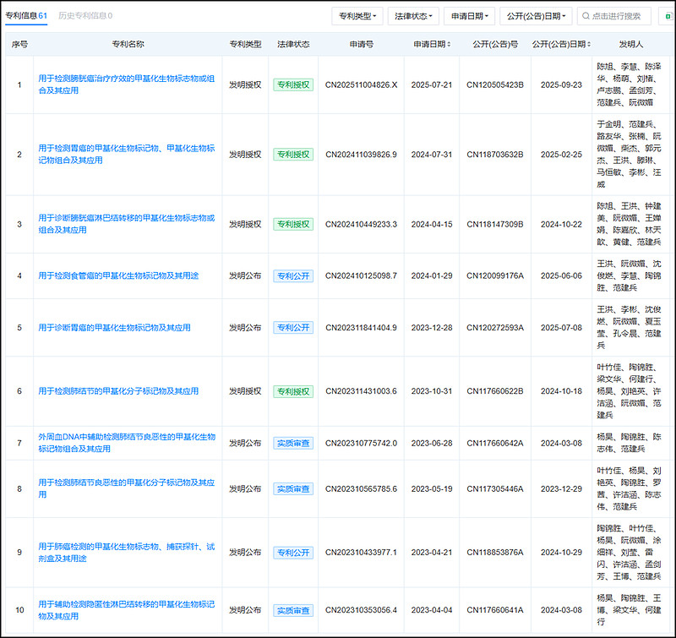Screen dimensions: 676x638
Task: Click the 点击进行搜索 search field
Action: pyautogui.click(x=614, y=16)
